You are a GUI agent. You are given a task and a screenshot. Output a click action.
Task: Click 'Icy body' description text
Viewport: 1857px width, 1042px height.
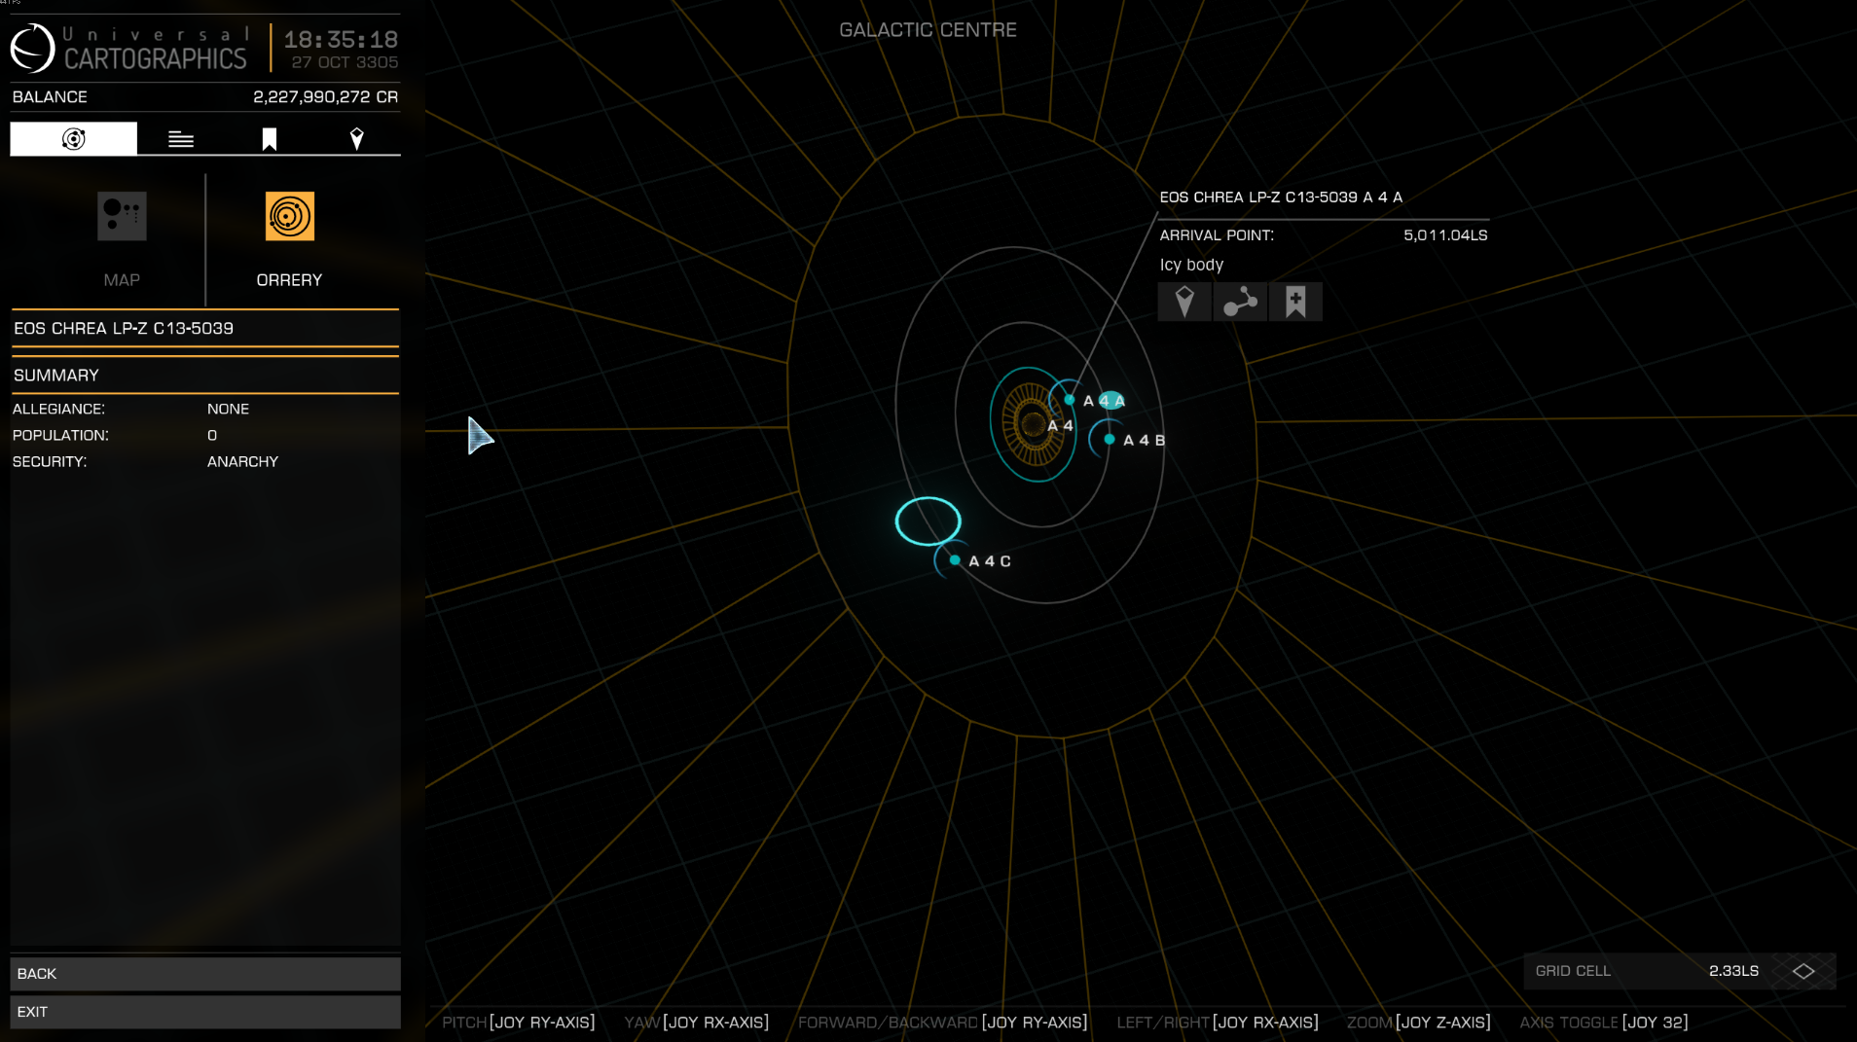click(1191, 265)
